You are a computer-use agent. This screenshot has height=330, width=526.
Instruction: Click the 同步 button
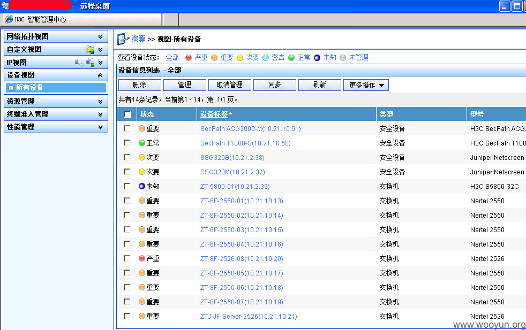[274, 85]
